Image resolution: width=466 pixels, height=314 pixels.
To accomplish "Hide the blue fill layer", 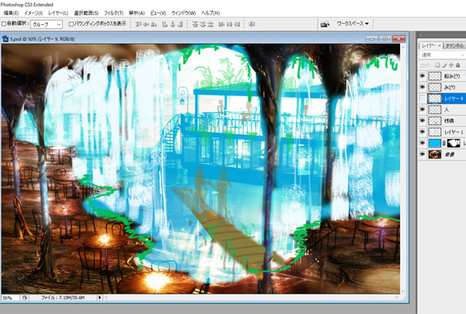I will [423, 143].
